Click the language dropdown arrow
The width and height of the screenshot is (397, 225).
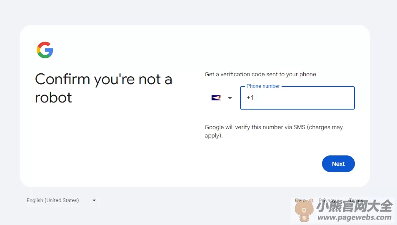(94, 200)
